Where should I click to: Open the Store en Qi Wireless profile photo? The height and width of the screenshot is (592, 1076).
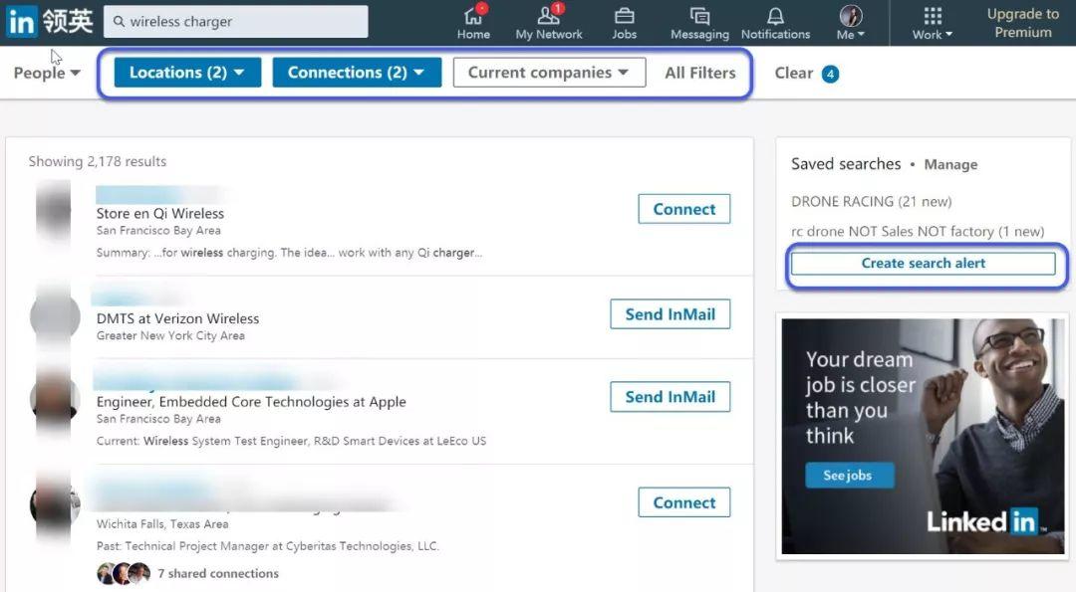point(54,211)
